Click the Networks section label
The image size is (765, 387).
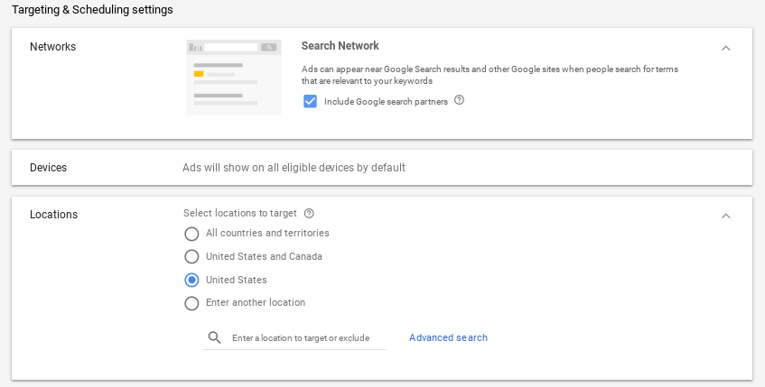tap(53, 47)
